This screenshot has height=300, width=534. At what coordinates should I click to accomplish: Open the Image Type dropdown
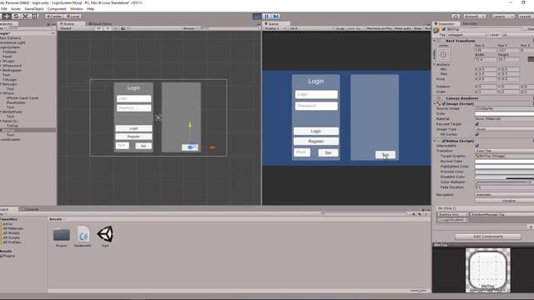click(504, 129)
